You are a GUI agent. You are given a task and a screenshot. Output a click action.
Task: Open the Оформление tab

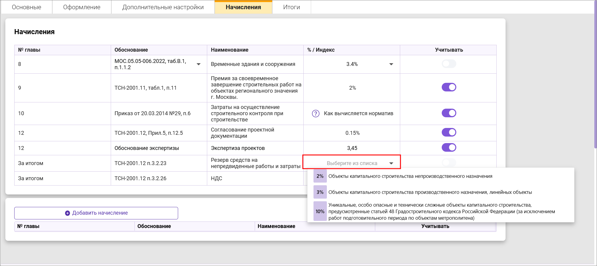tap(82, 7)
